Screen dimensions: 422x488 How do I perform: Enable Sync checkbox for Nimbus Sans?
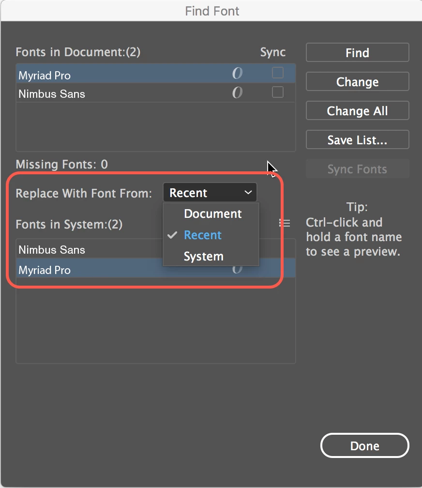coord(278,92)
